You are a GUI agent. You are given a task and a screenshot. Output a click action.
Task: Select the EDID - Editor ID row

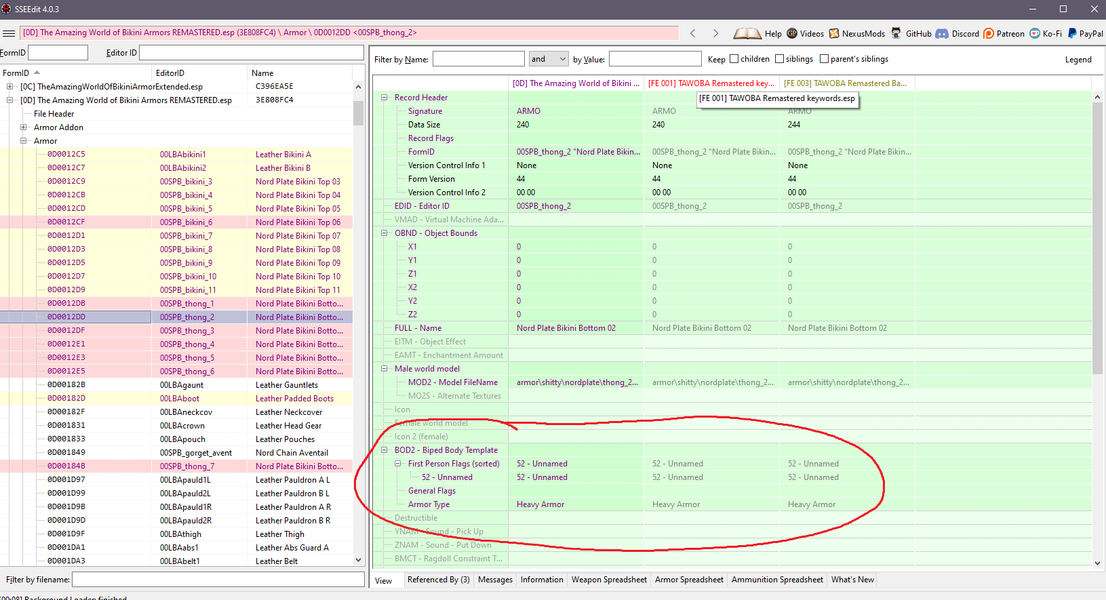tap(732, 206)
